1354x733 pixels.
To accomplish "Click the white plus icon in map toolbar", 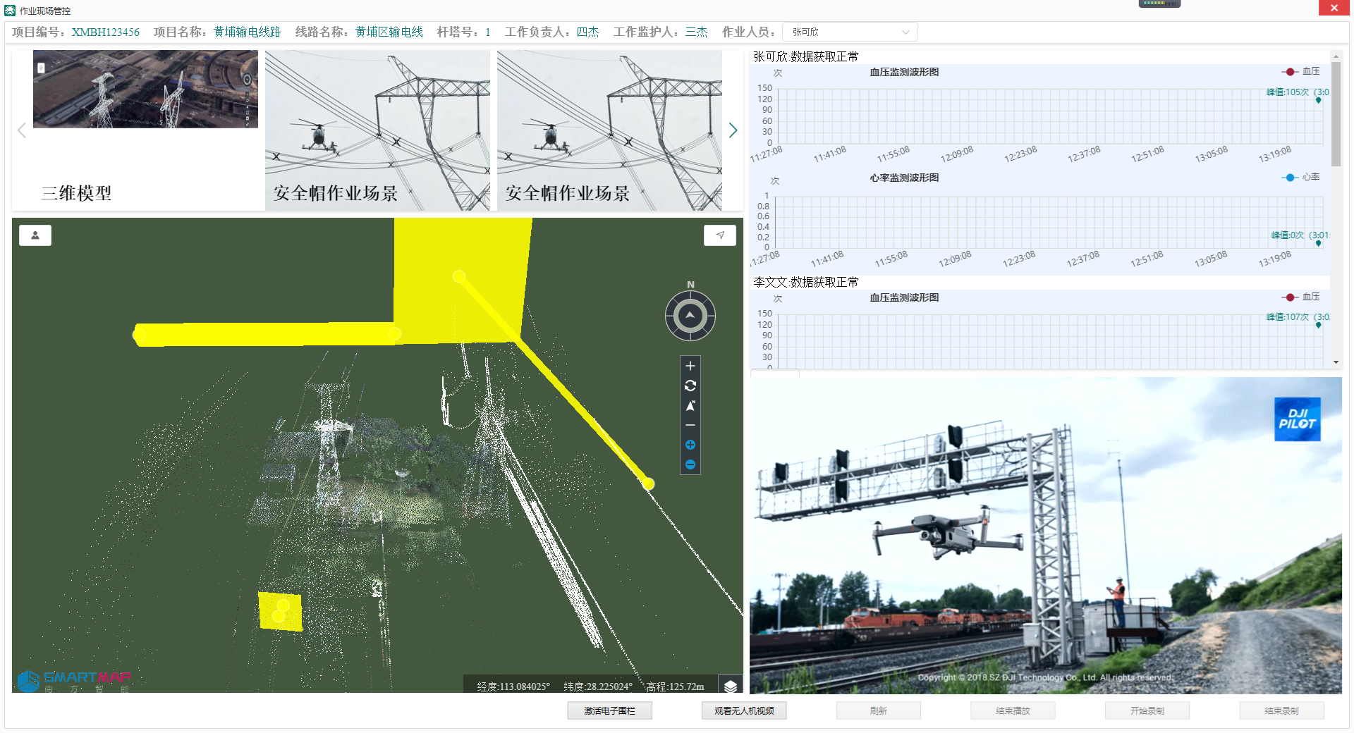I will pos(690,366).
